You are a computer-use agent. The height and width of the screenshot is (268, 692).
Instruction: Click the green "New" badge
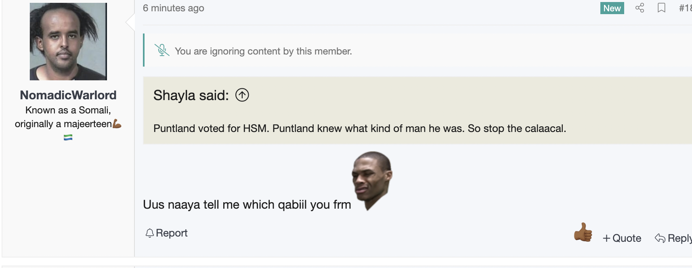pyautogui.click(x=612, y=8)
